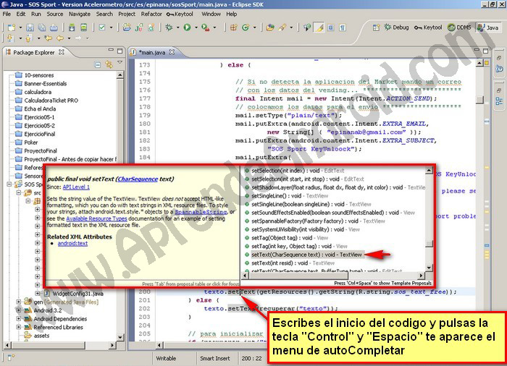Open the Debug button dropdown arrow

[177, 27]
